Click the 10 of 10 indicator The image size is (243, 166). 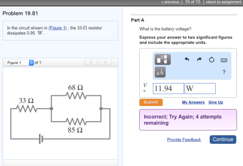tap(193, 2)
